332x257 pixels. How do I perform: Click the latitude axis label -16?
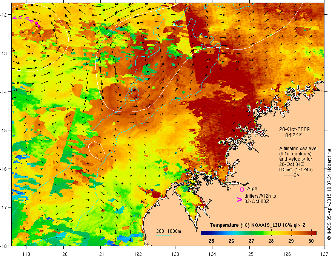pyautogui.click(x=4, y=169)
